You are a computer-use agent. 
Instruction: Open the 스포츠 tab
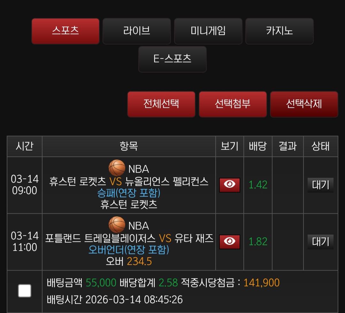[65, 31]
